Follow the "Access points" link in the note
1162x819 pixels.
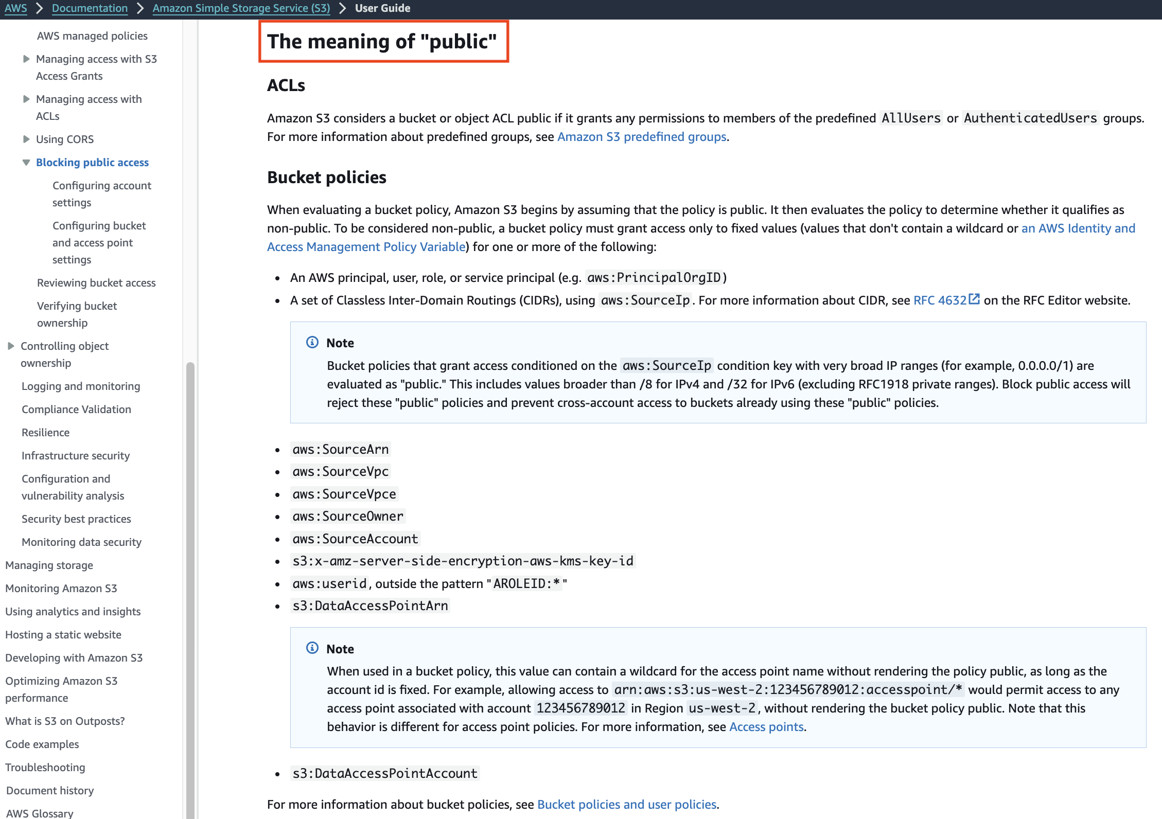[766, 726]
